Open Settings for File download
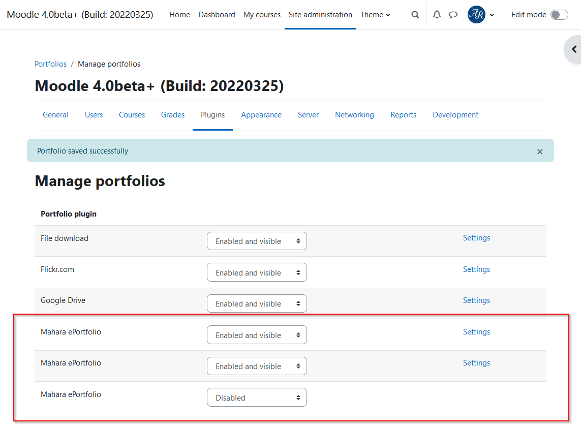 tap(476, 238)
